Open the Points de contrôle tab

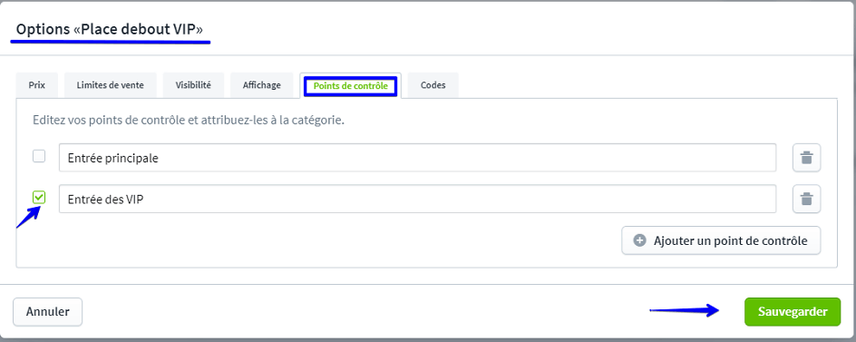pyautogui.click(x=351, y=86)
